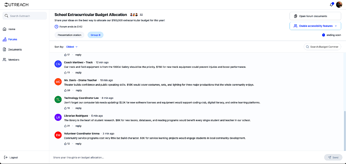Screen dimensions: 346x164
Task: Like Ms. Davis's theater comment
Action: [x=66, y=90]
